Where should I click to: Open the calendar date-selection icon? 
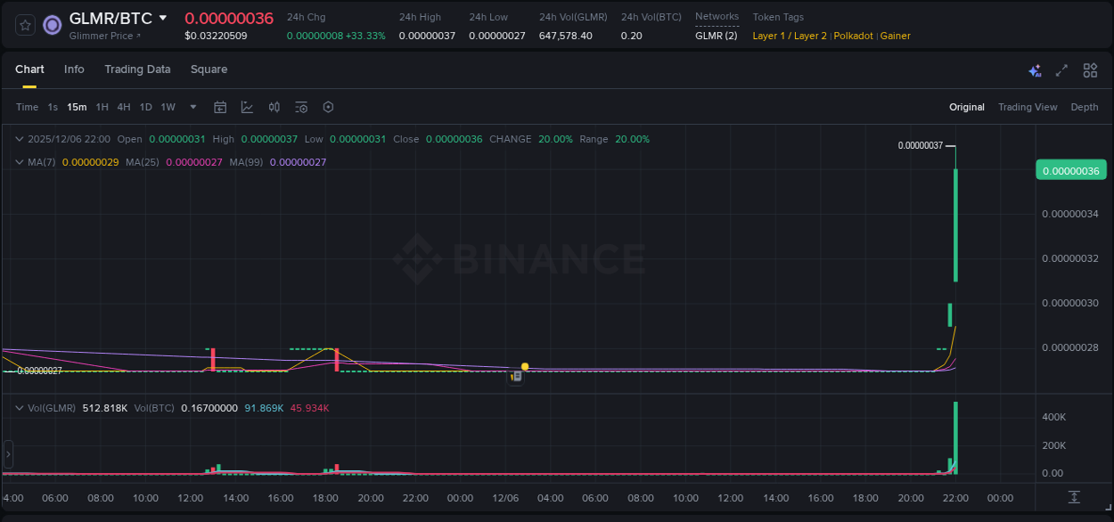(x=220, y=106)
